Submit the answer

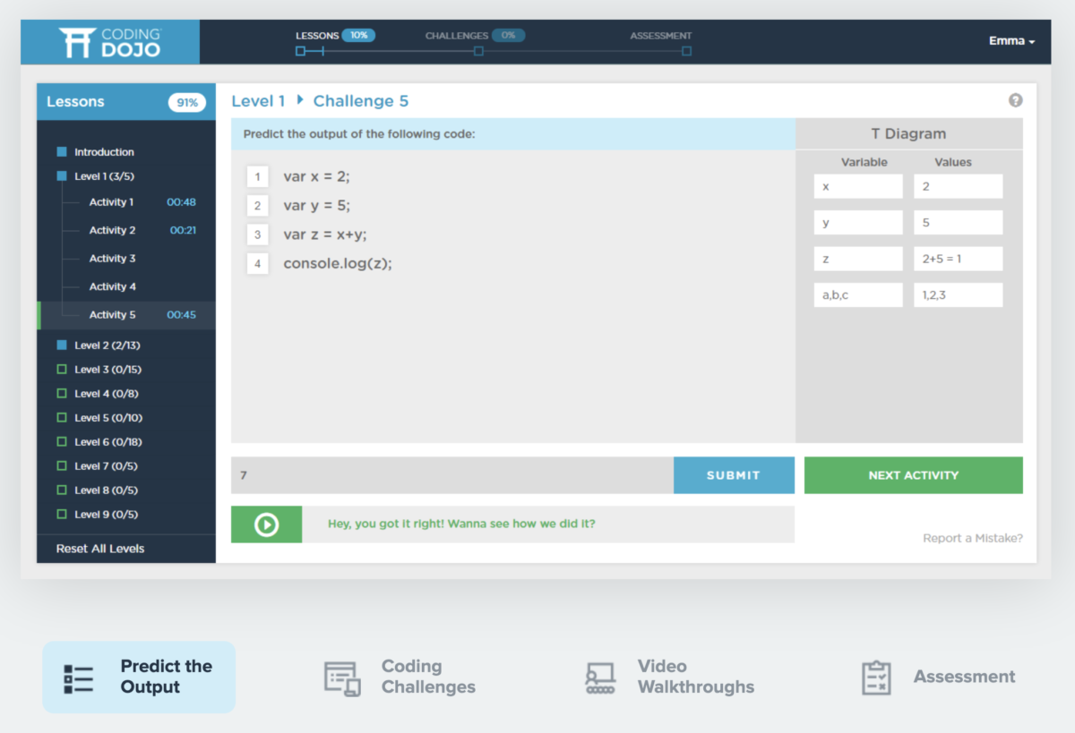734,474
